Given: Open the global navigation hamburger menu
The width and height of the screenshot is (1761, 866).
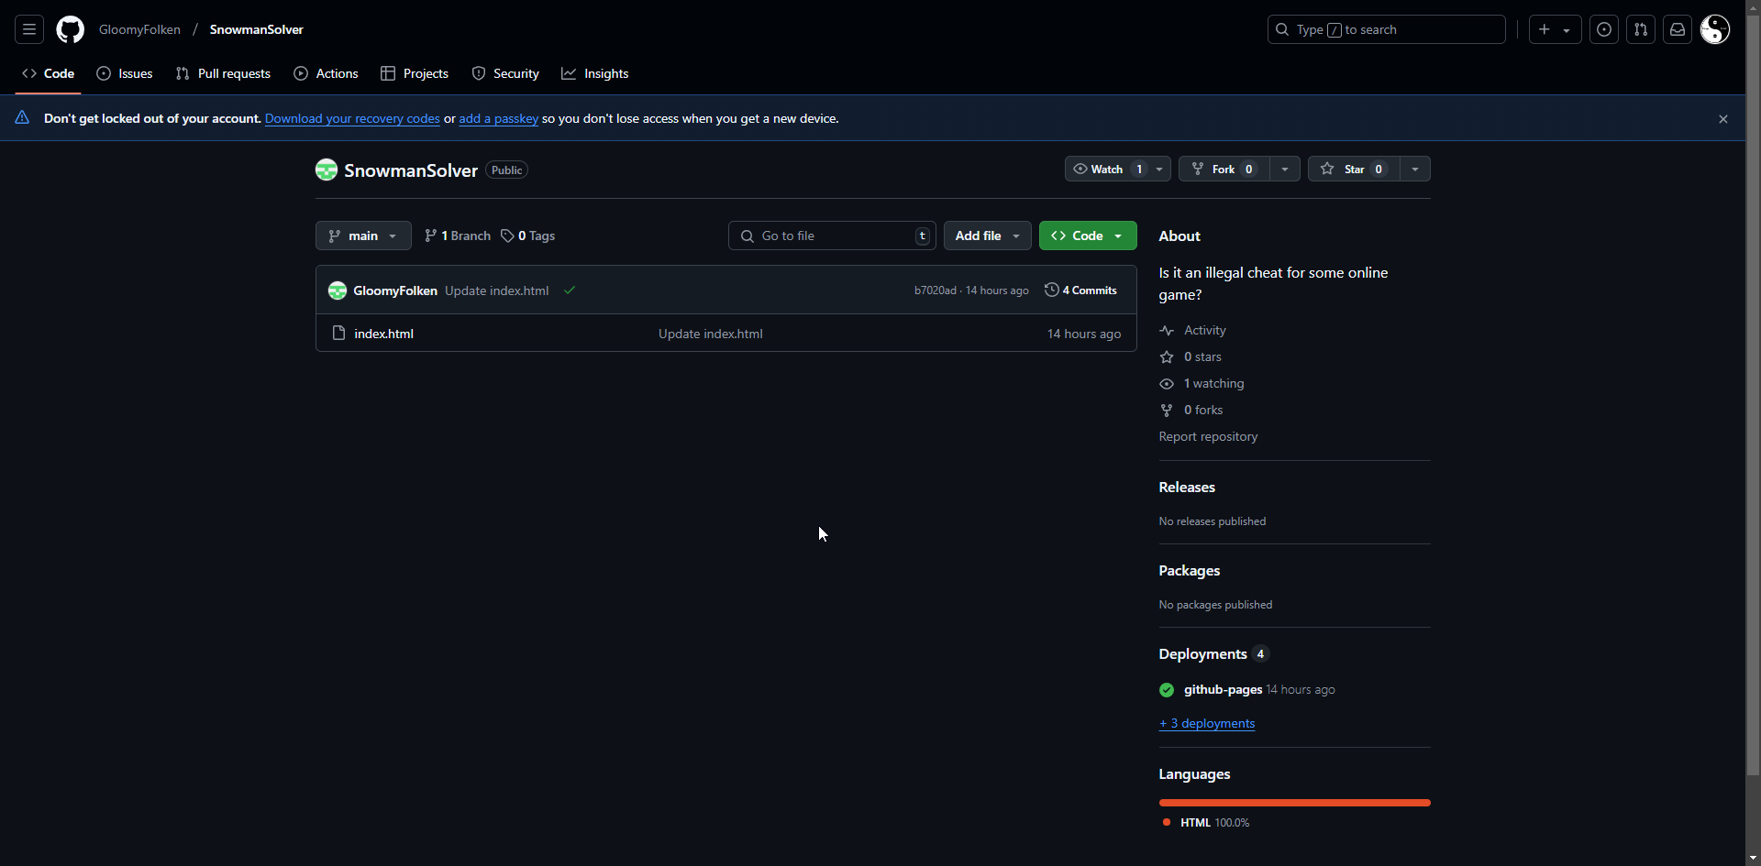Looking at the screenshot, I should 29,29.
